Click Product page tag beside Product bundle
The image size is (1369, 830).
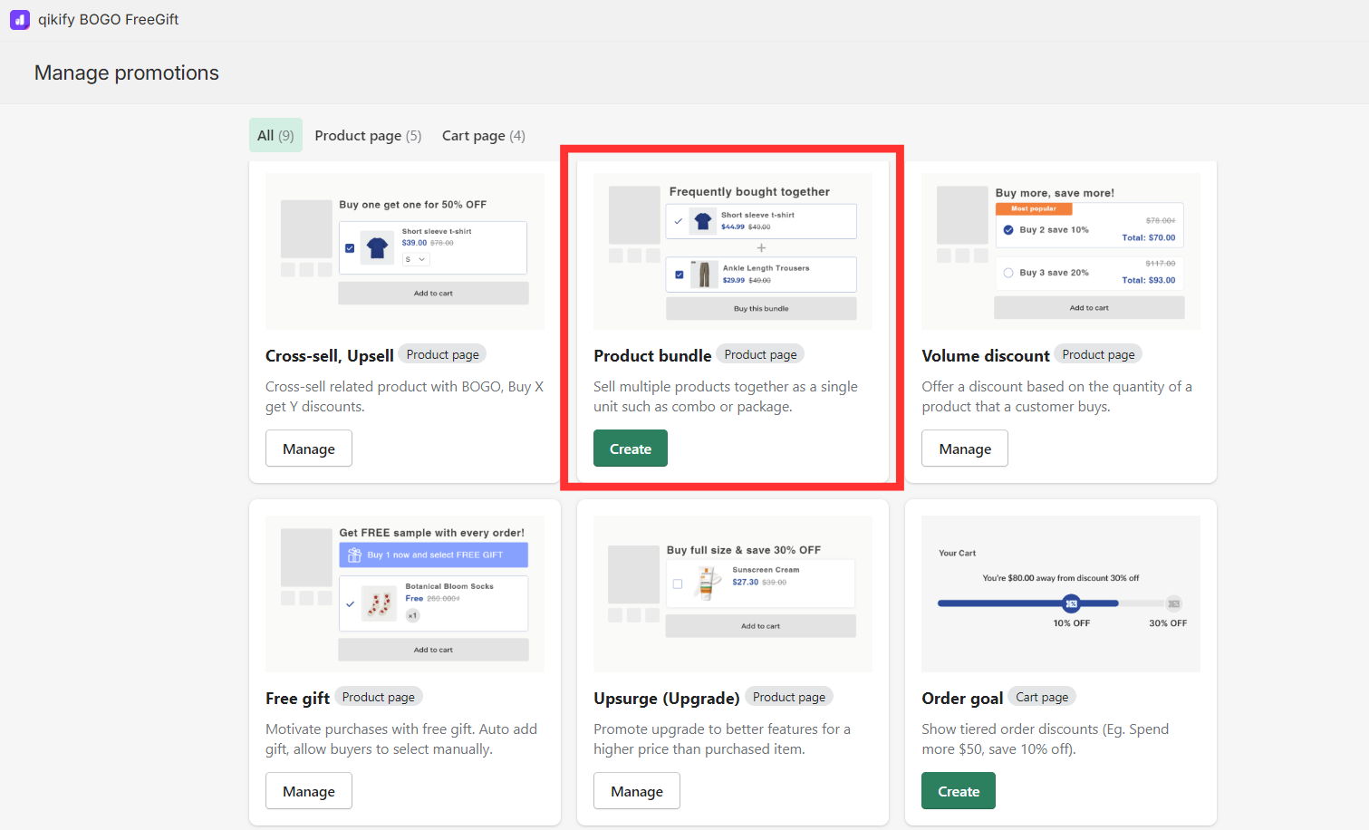click(760, 354)
